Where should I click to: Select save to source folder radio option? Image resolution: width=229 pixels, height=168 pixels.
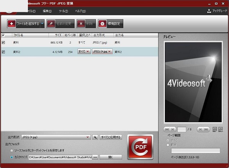tap(12, 150)
